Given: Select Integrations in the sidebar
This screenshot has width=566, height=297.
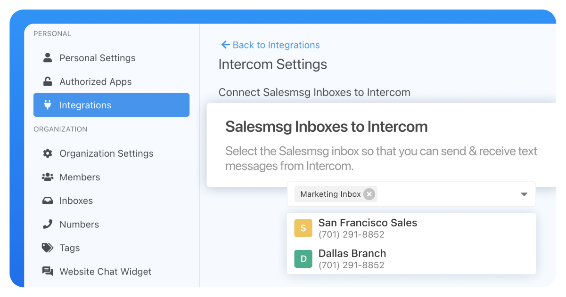Looking at the screenshot, I should [x=85, y=104].
